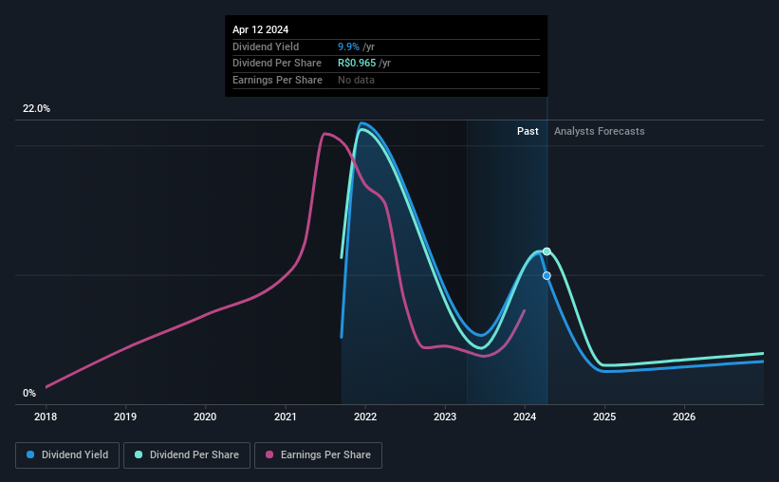779x482 pixels.
Task: Toggle the Dividend Per Share legend button
Action: [x=187, y=455]
